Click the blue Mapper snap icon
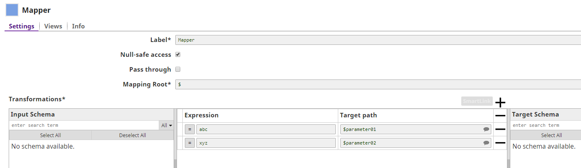Viewport: 581px width, 168px height. 12,10
